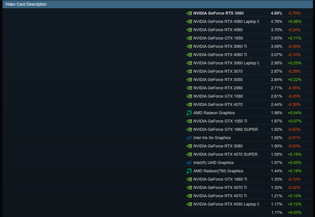The width and height of the screenshot is (315, 217).
Task: Select the NVIDIA GeForce GTX 1660 SUPER name
Action: coord(226,130)
